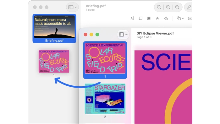
Task: Pick the Sketch pen tool
Action: tap(157, 18)
